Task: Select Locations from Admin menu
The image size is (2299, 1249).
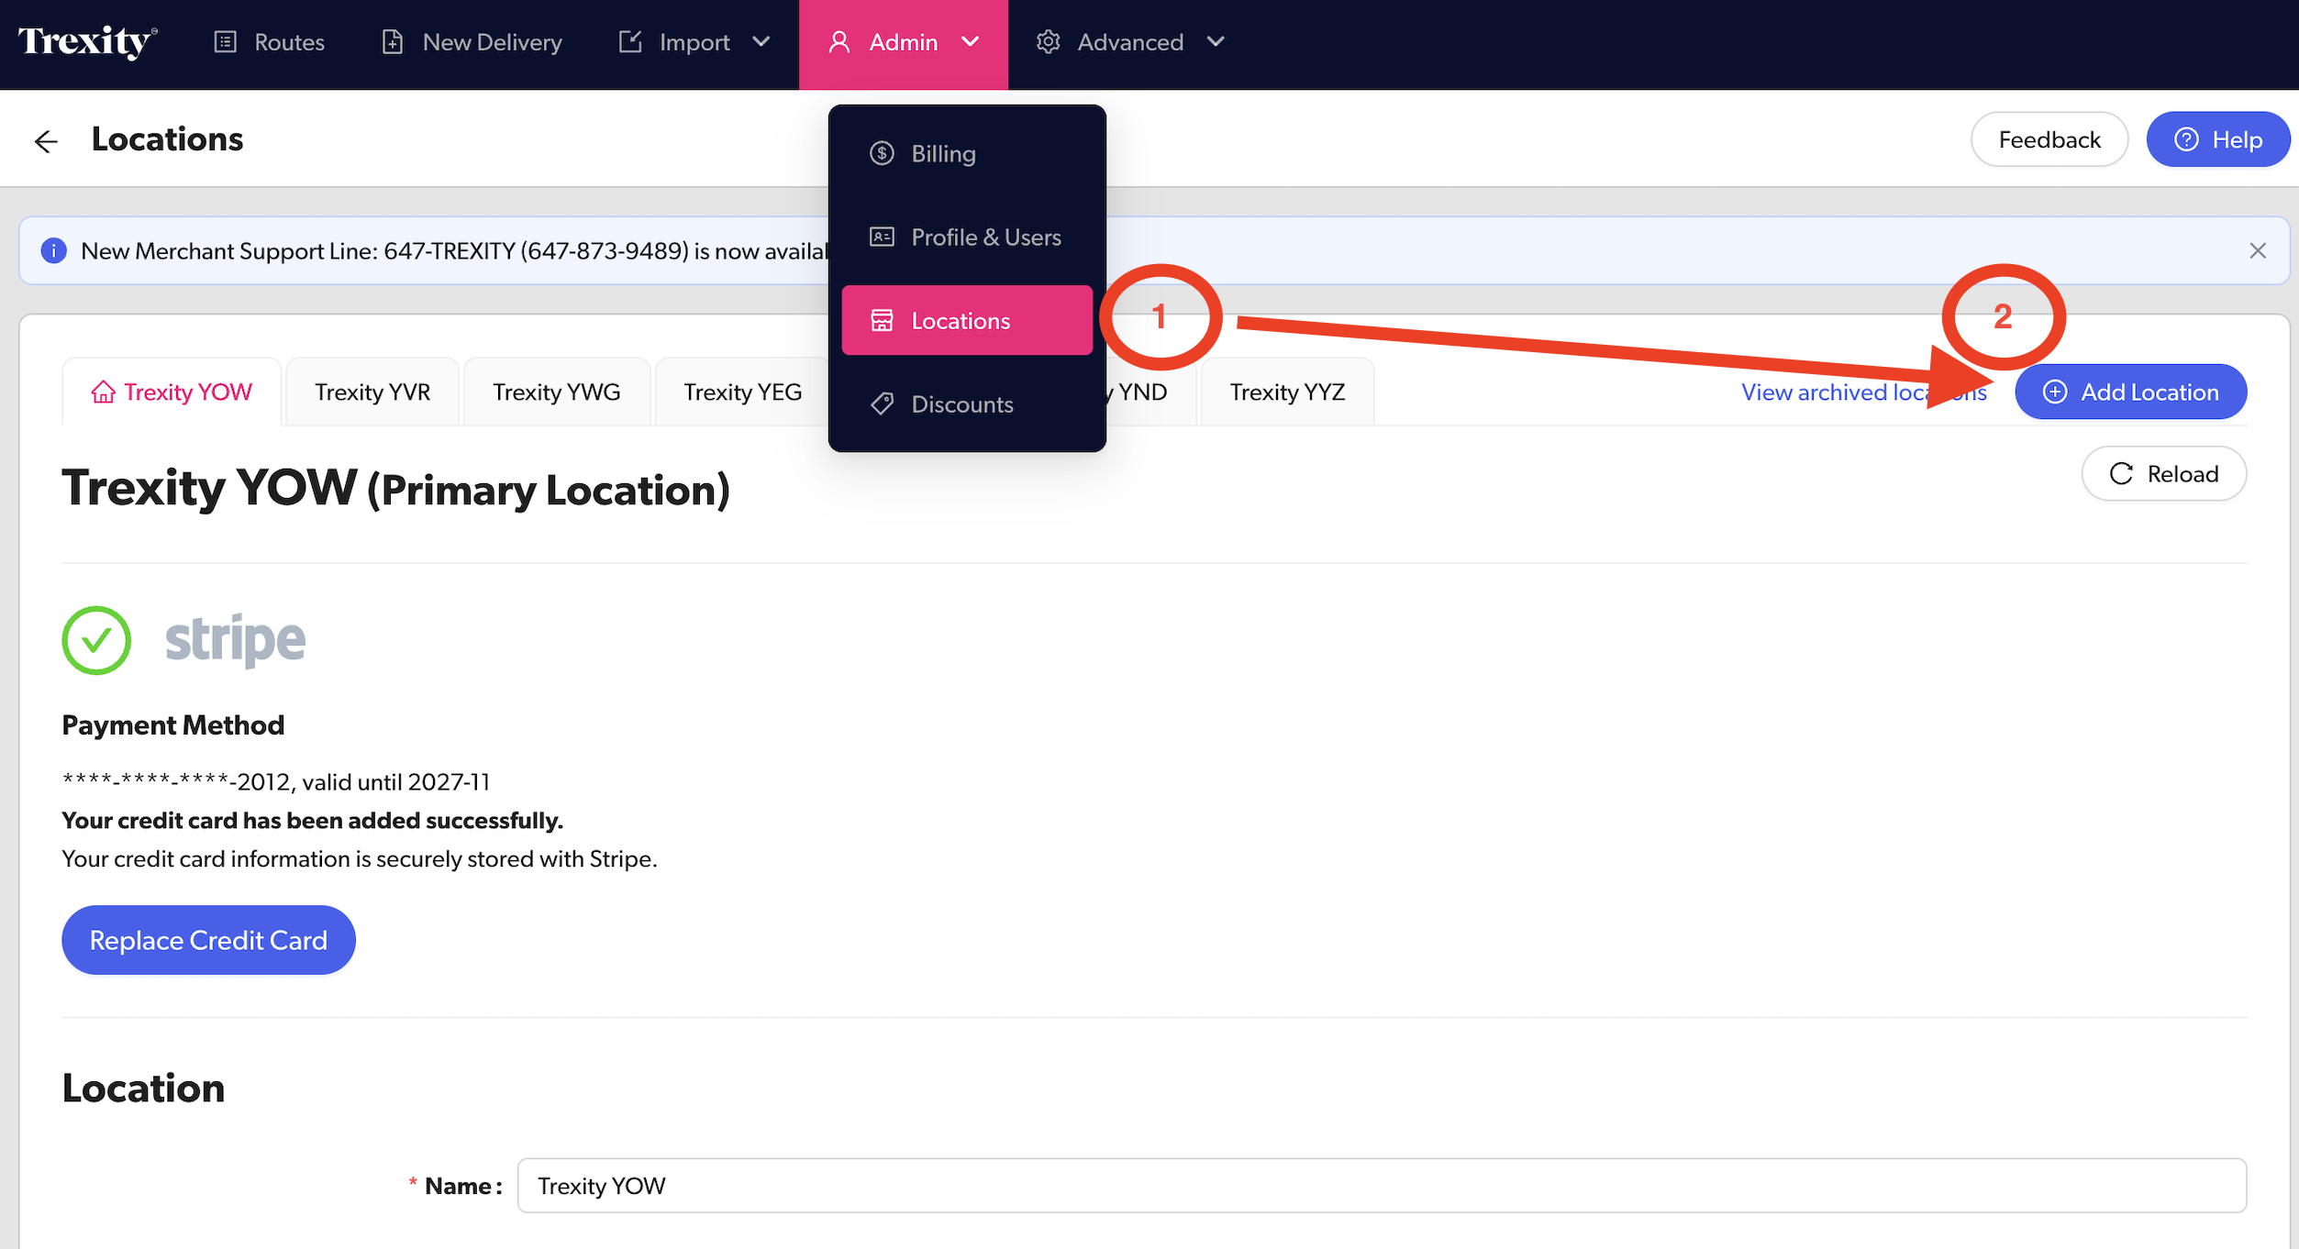Action: 967,320
